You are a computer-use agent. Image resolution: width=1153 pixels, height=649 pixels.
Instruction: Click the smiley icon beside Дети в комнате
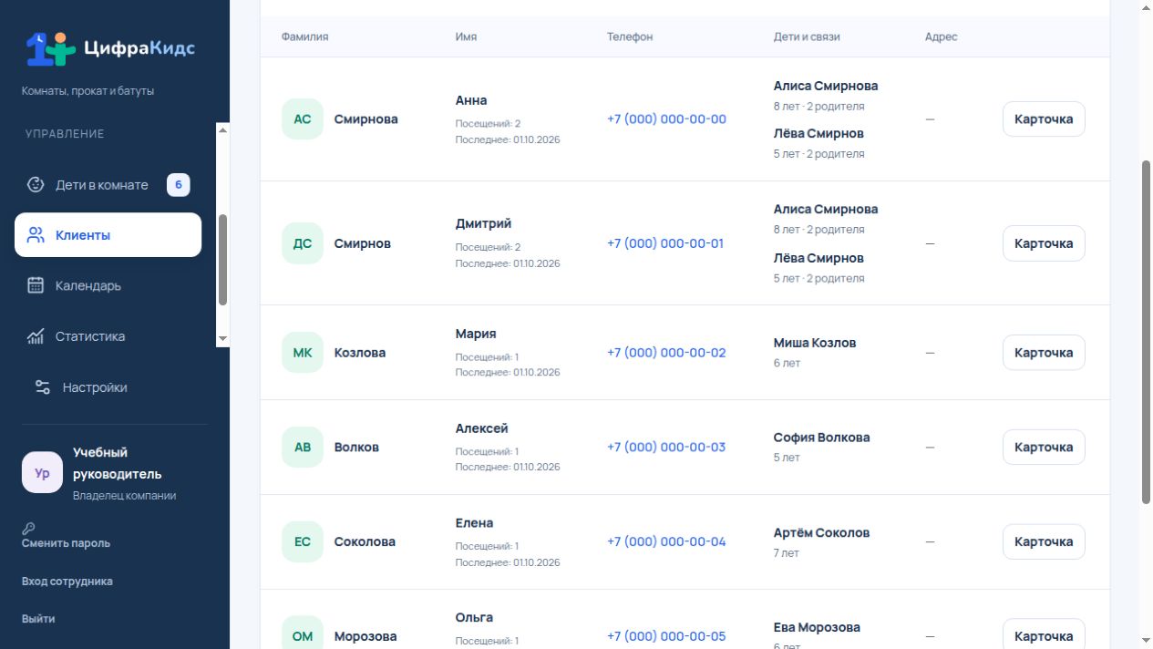pyautogui.click(x=36, y=185)
